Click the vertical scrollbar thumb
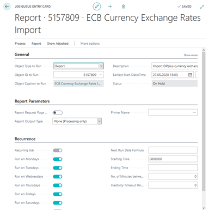The height and width of the screenshot is (210, 221). (x=204, y=121)
